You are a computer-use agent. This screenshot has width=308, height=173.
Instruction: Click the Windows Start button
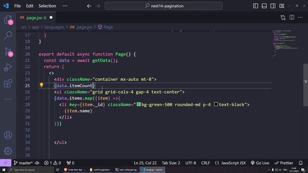(4, 170)
